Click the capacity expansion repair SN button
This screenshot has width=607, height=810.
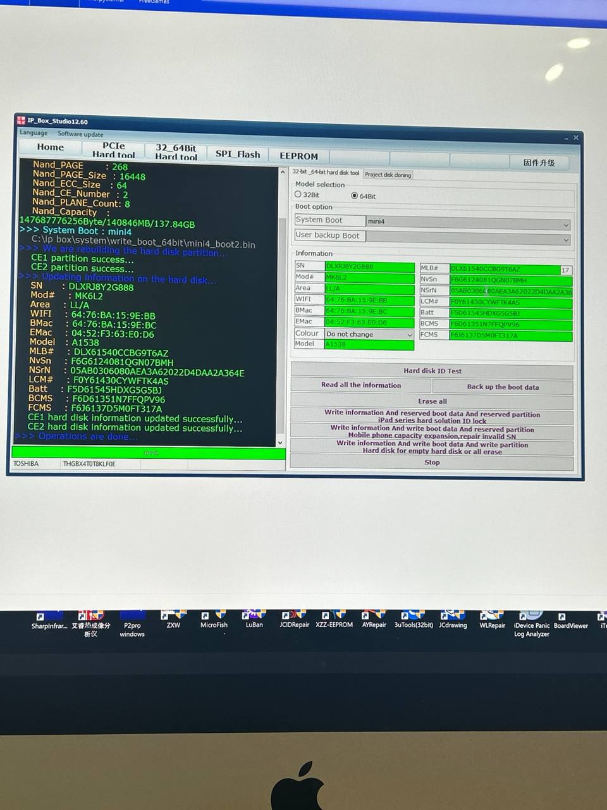coord(432,432)
